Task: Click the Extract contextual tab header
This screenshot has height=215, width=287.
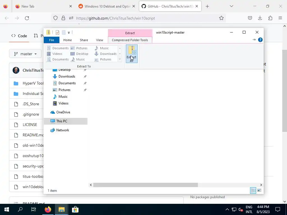Action: coord(130,33)
